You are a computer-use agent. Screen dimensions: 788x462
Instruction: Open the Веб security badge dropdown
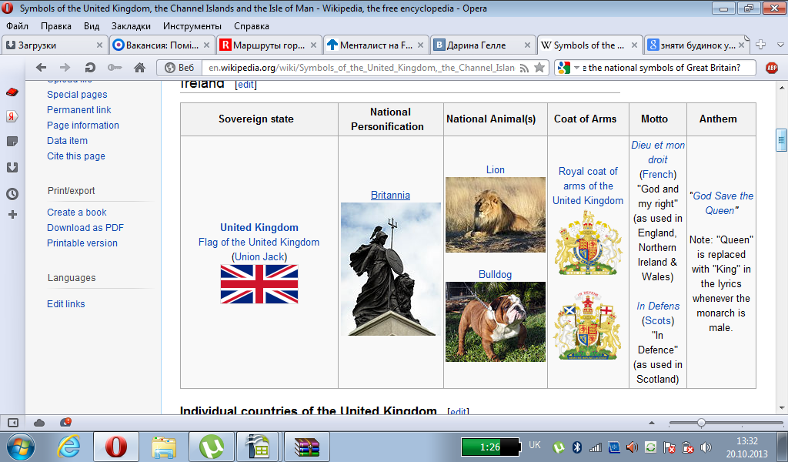[x=180, y=68]
